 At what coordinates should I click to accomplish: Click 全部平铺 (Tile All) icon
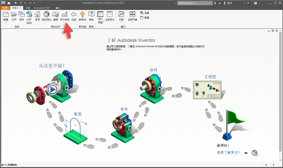(x=132, y=15)
